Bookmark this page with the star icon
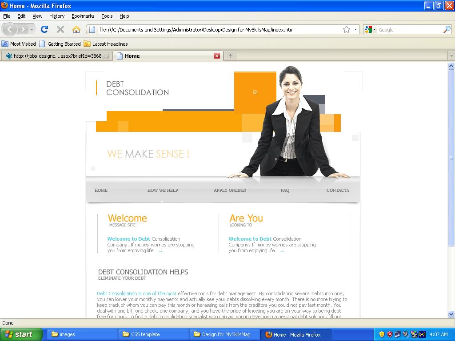 pyautogui.click(x=347, y=29)
